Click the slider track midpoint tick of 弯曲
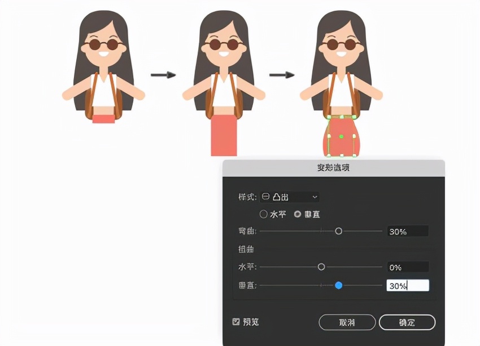This screenshot has height=346, width=480. pos(322,231)
